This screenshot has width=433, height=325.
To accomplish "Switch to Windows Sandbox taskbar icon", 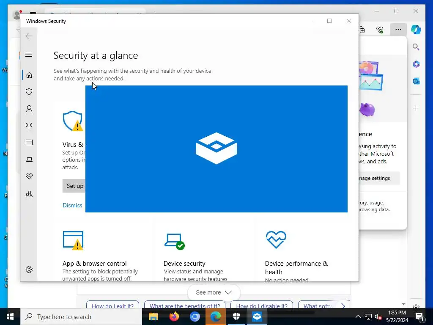I will [257, 317].
